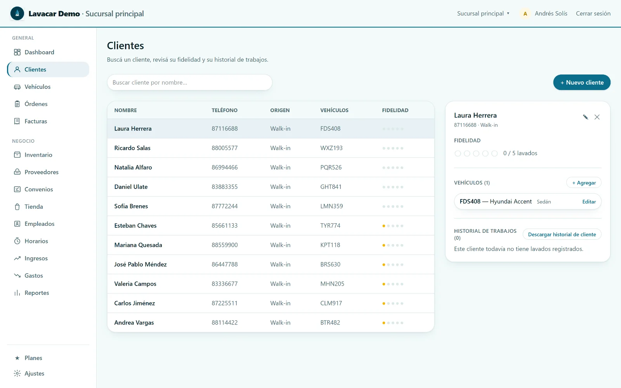Viewport: 621px width, 388px height.
Task: Select the Facturas receipt icon
Action: [x=17, y=121]
